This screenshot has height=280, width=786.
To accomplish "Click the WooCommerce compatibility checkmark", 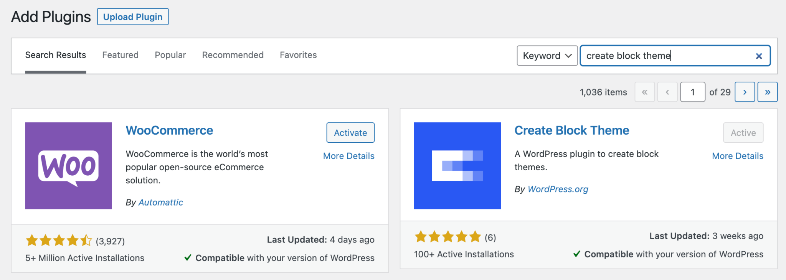I will pyautogui.click(x=188, y=257).
